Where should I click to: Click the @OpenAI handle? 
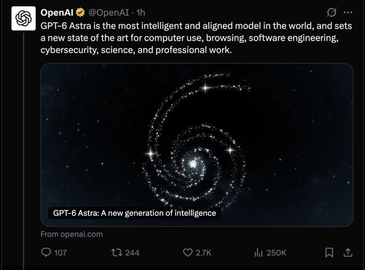point(108,12)
